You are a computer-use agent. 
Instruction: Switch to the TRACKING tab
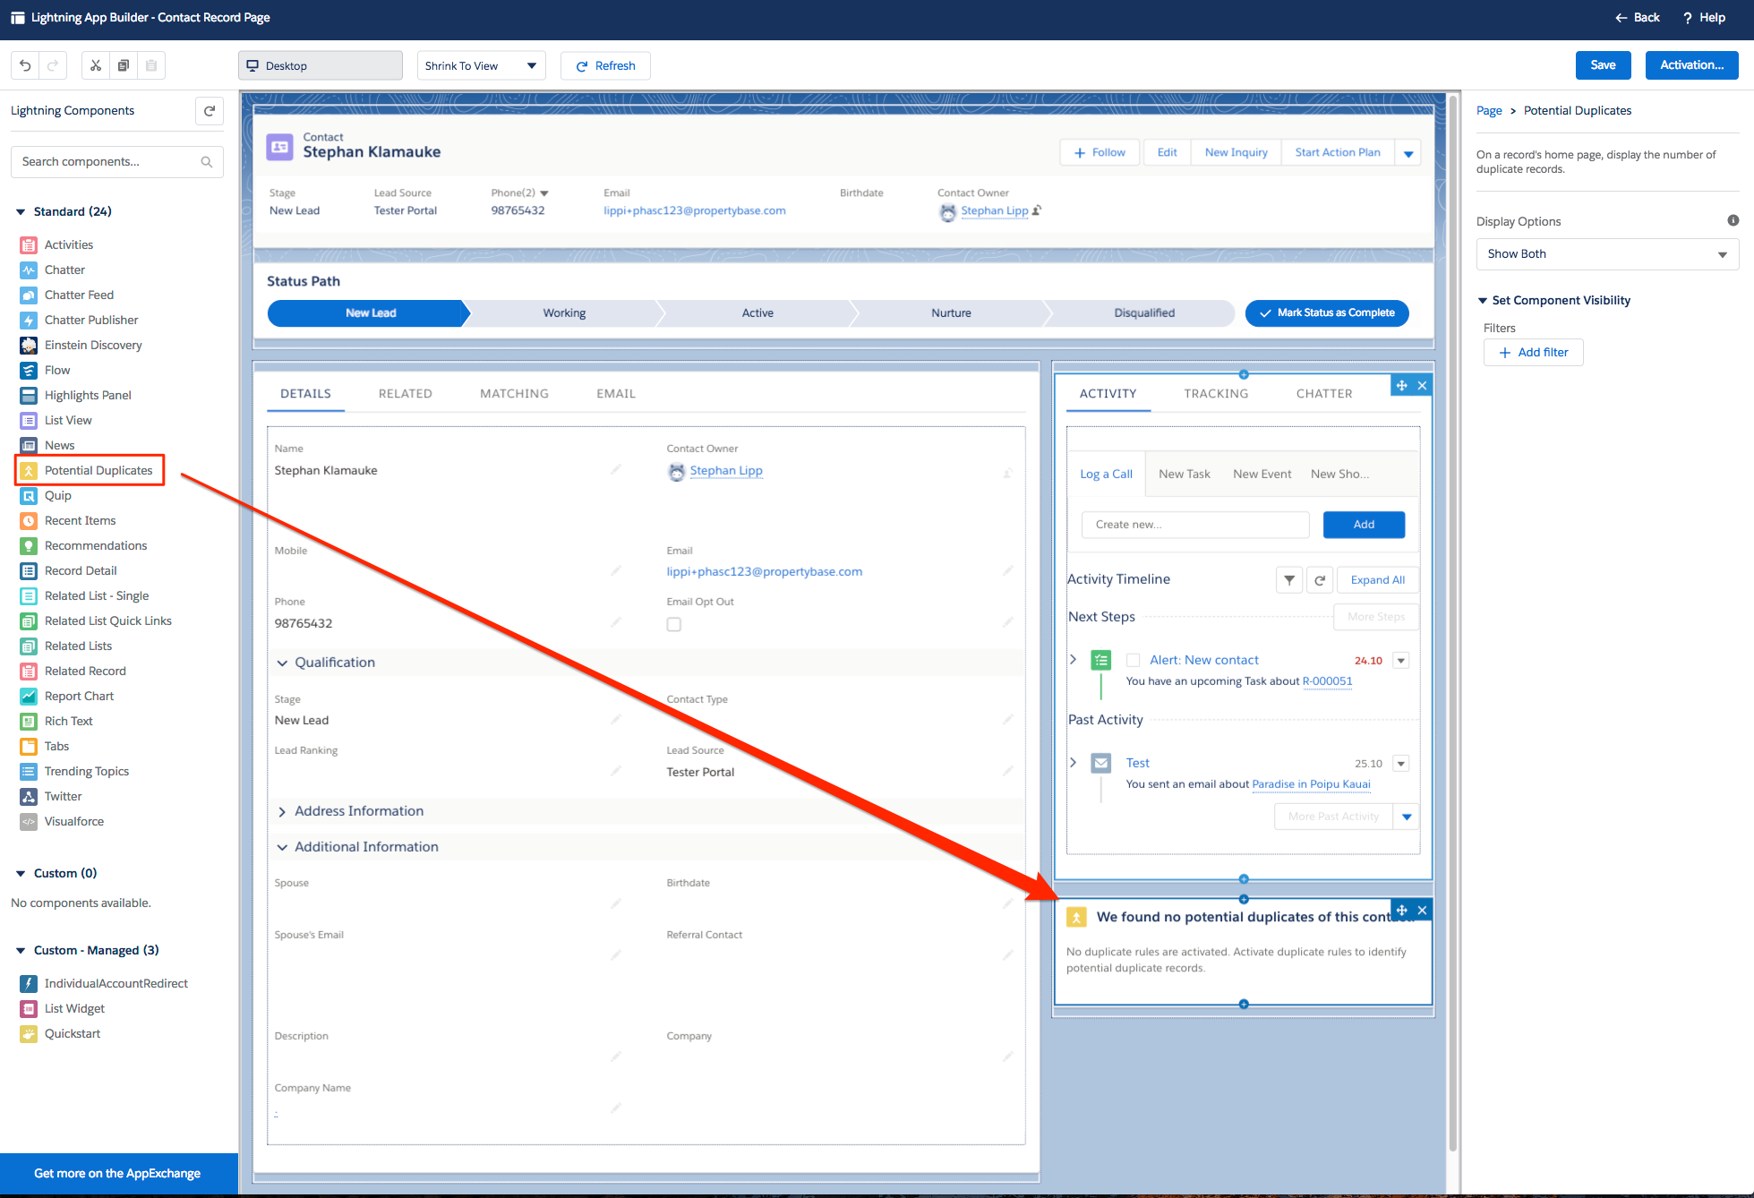(x=1216, y=393)
